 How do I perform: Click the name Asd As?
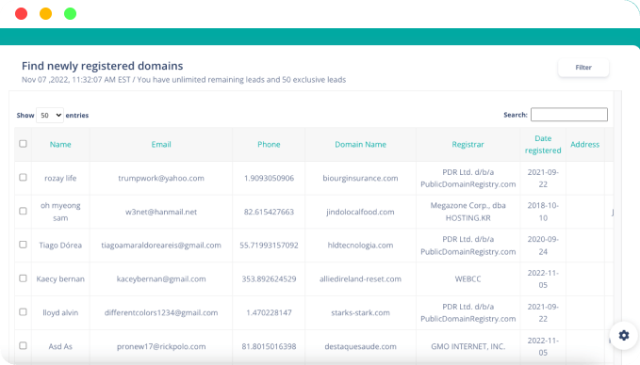60,347
